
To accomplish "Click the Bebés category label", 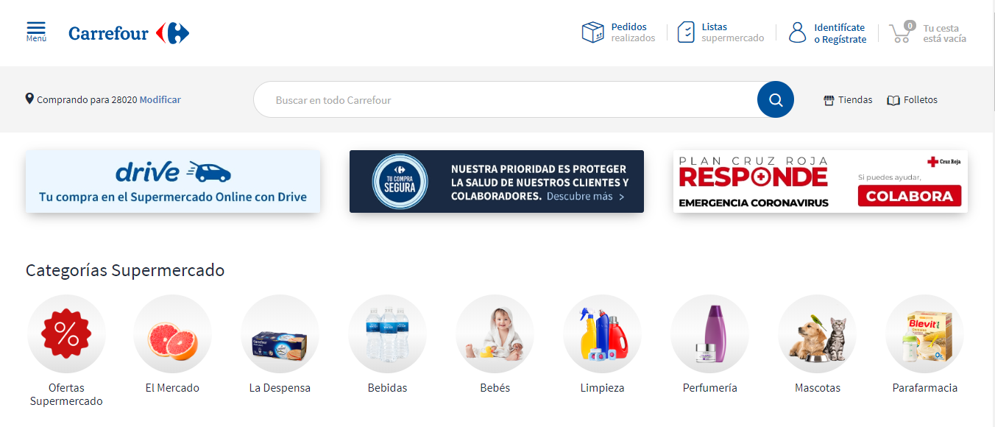I will click(495, 388).
